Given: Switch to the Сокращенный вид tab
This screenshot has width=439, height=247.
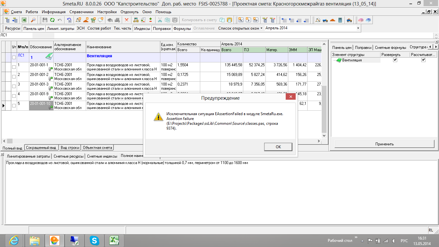Looking at the screenshot, I should (41, 148).
